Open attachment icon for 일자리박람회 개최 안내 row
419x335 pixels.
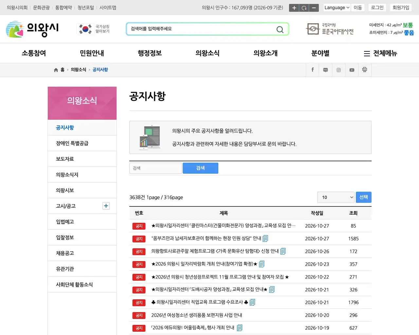pos(262,264)
